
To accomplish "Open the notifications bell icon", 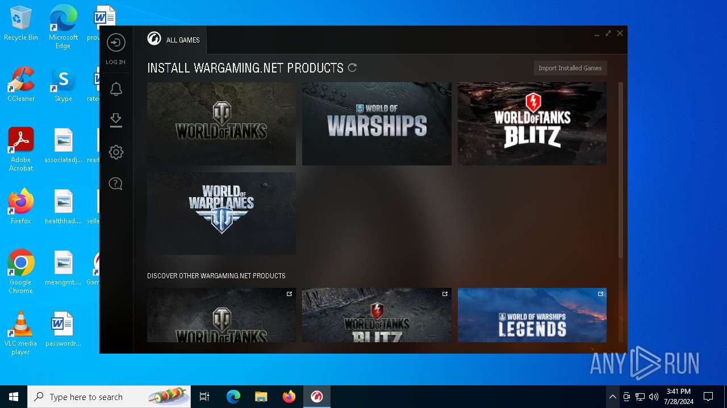I will 116,89.
